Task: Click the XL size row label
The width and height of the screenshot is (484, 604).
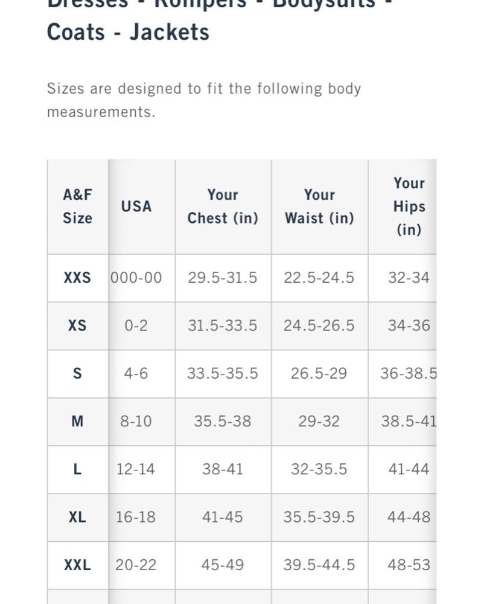Action: [x=77, y=517]
